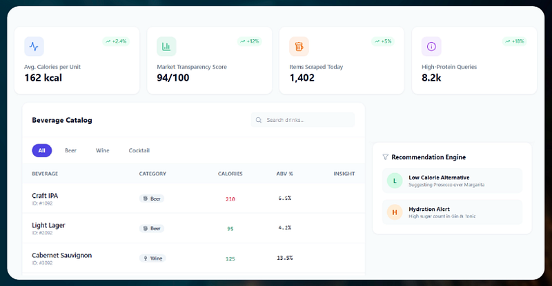The width and height of the screenshot is (552, 286).
Task: Click the +2.4% trend badge
Action: coord(116,41)
